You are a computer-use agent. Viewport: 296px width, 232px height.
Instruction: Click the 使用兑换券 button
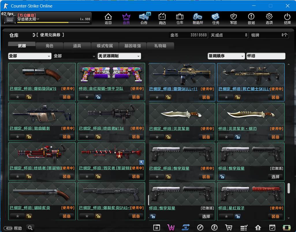point(50,35)
